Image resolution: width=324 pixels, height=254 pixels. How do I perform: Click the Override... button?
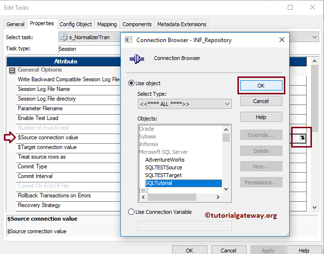coord(261,135)
